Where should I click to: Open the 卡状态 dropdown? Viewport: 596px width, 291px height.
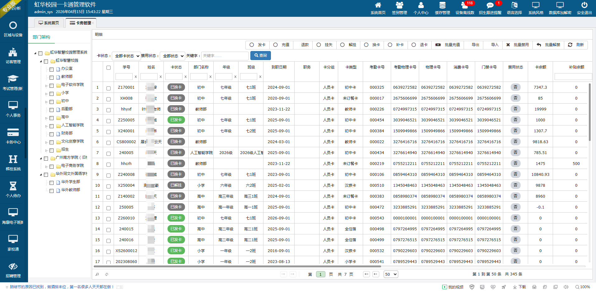pyautogui.click(x=126, y=56)
